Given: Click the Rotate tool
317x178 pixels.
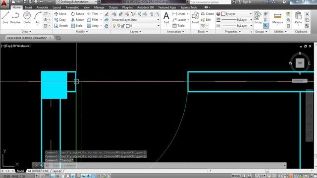Looking at the screenshot, I should [77, 14].
